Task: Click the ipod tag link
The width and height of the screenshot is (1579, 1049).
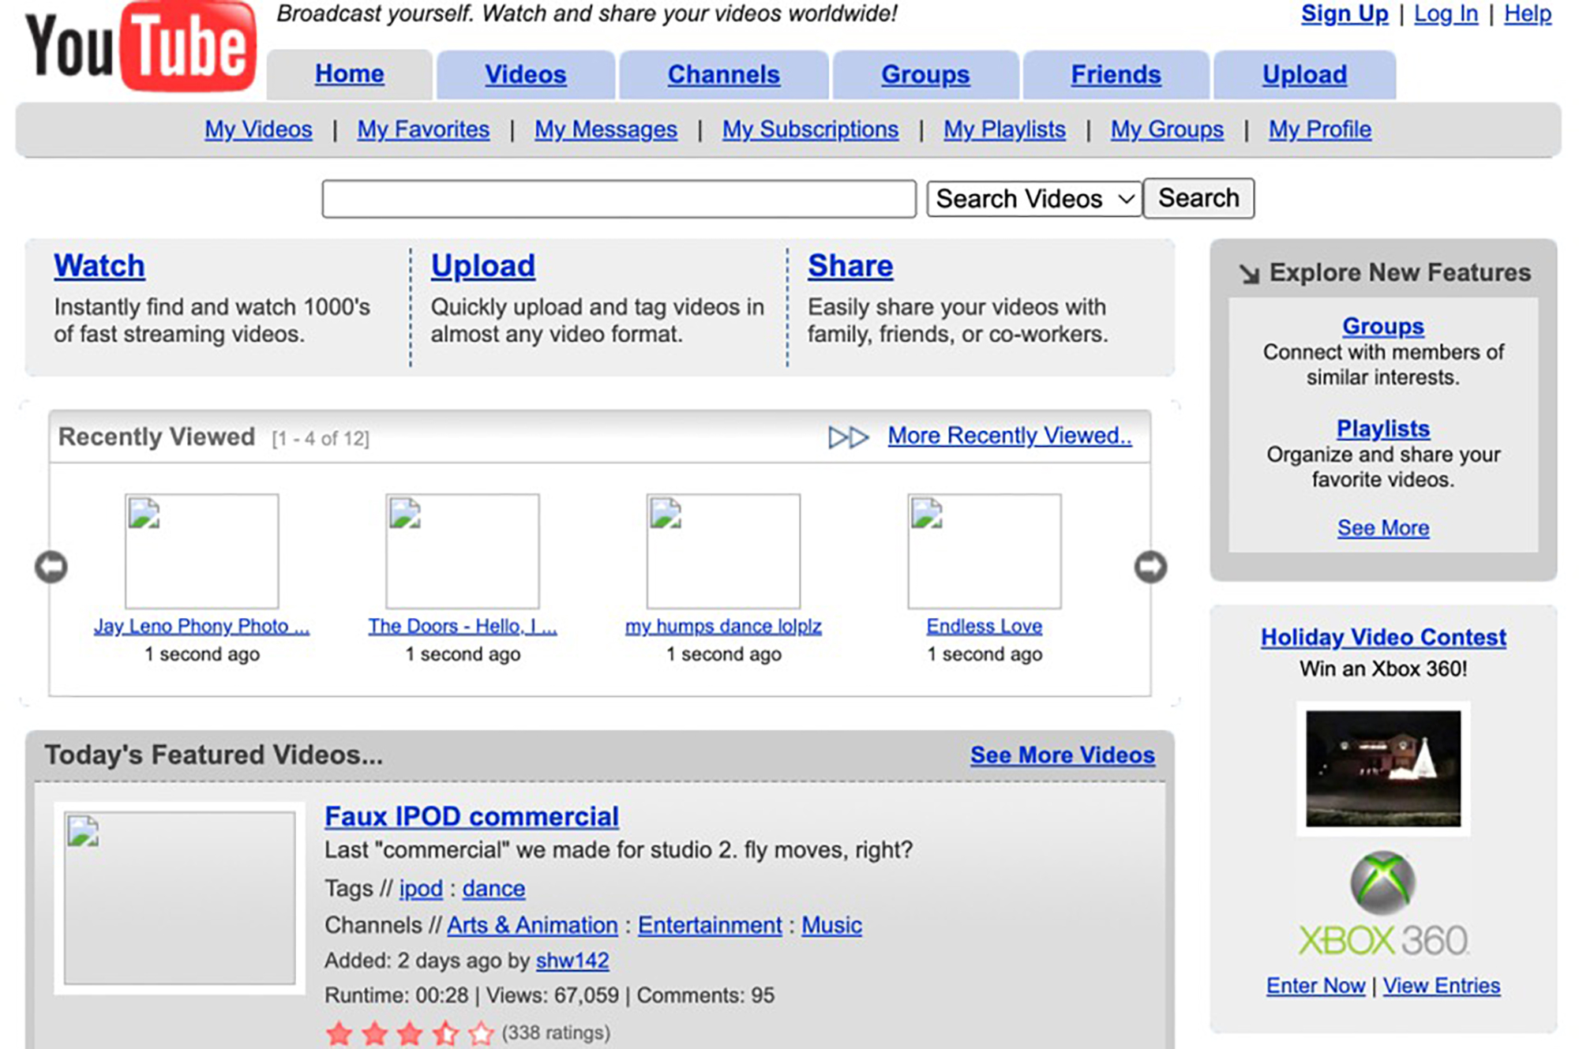Action: (x=421, y=889)
